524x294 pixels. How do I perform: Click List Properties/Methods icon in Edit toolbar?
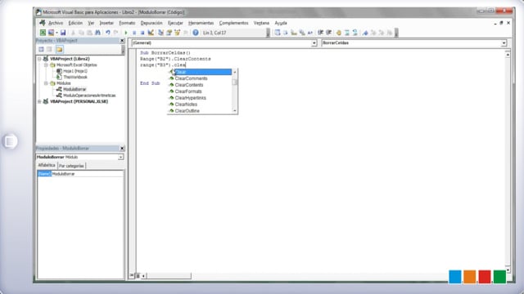coord(278,33)
